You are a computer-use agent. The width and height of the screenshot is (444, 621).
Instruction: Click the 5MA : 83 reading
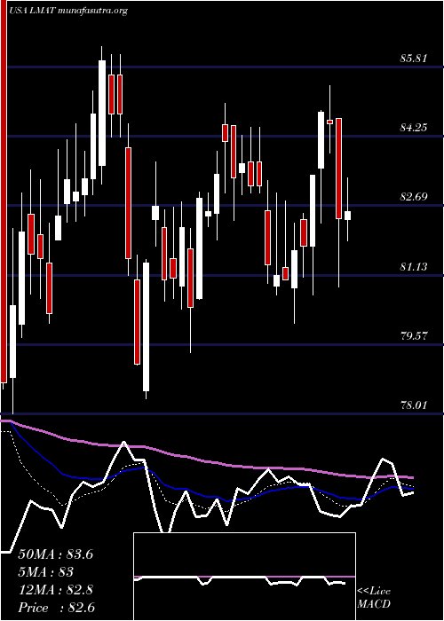(x=46, y=572)
